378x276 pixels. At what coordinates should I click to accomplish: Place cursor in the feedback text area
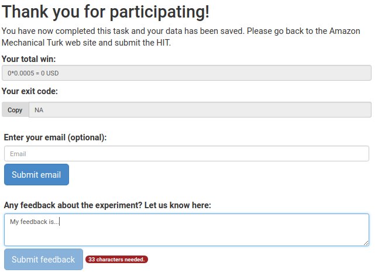(187, 230)
